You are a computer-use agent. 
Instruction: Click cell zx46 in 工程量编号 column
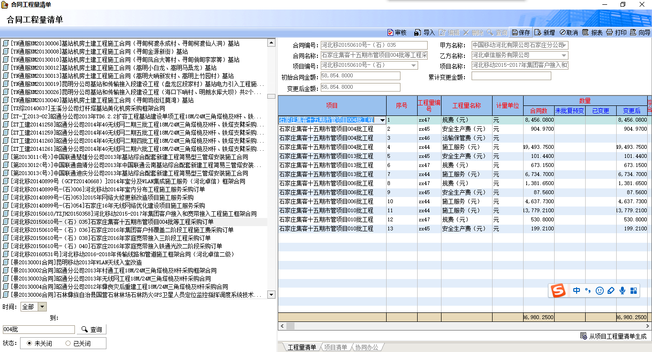[x=429, y=138]
